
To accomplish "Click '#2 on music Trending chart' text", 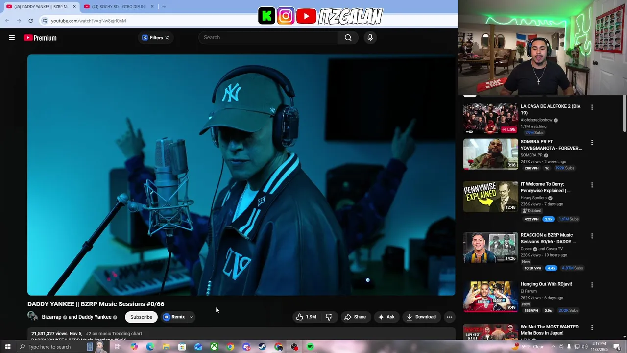I will coord(114,334).
